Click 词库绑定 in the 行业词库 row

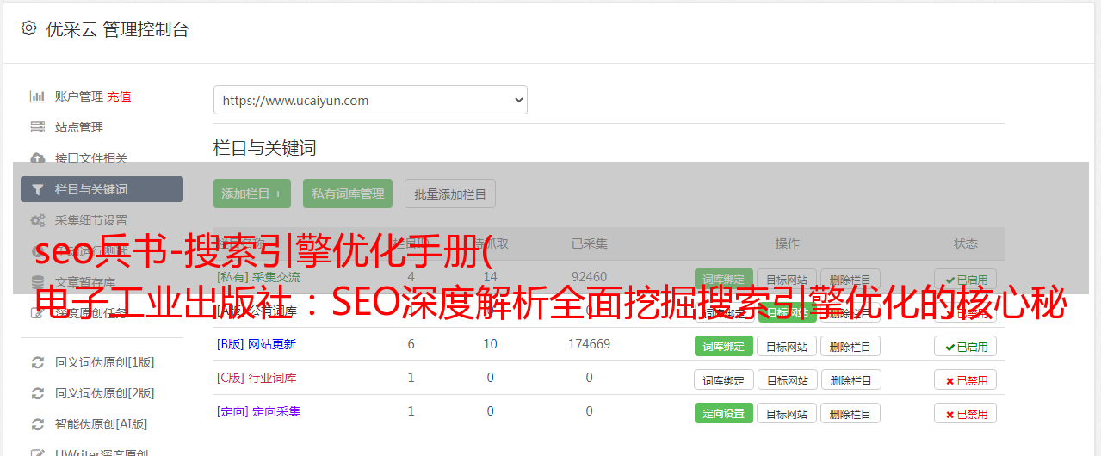[724, 379]
